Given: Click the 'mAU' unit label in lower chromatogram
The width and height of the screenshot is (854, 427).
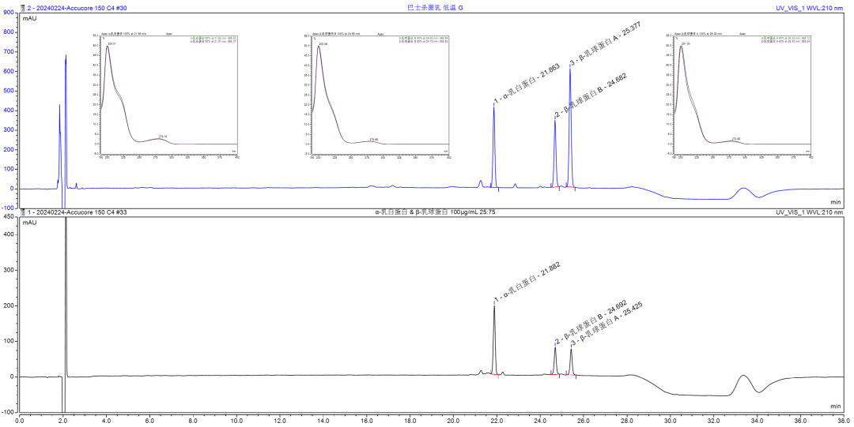Looking at the screenshot, I should (x=29, y=223).
